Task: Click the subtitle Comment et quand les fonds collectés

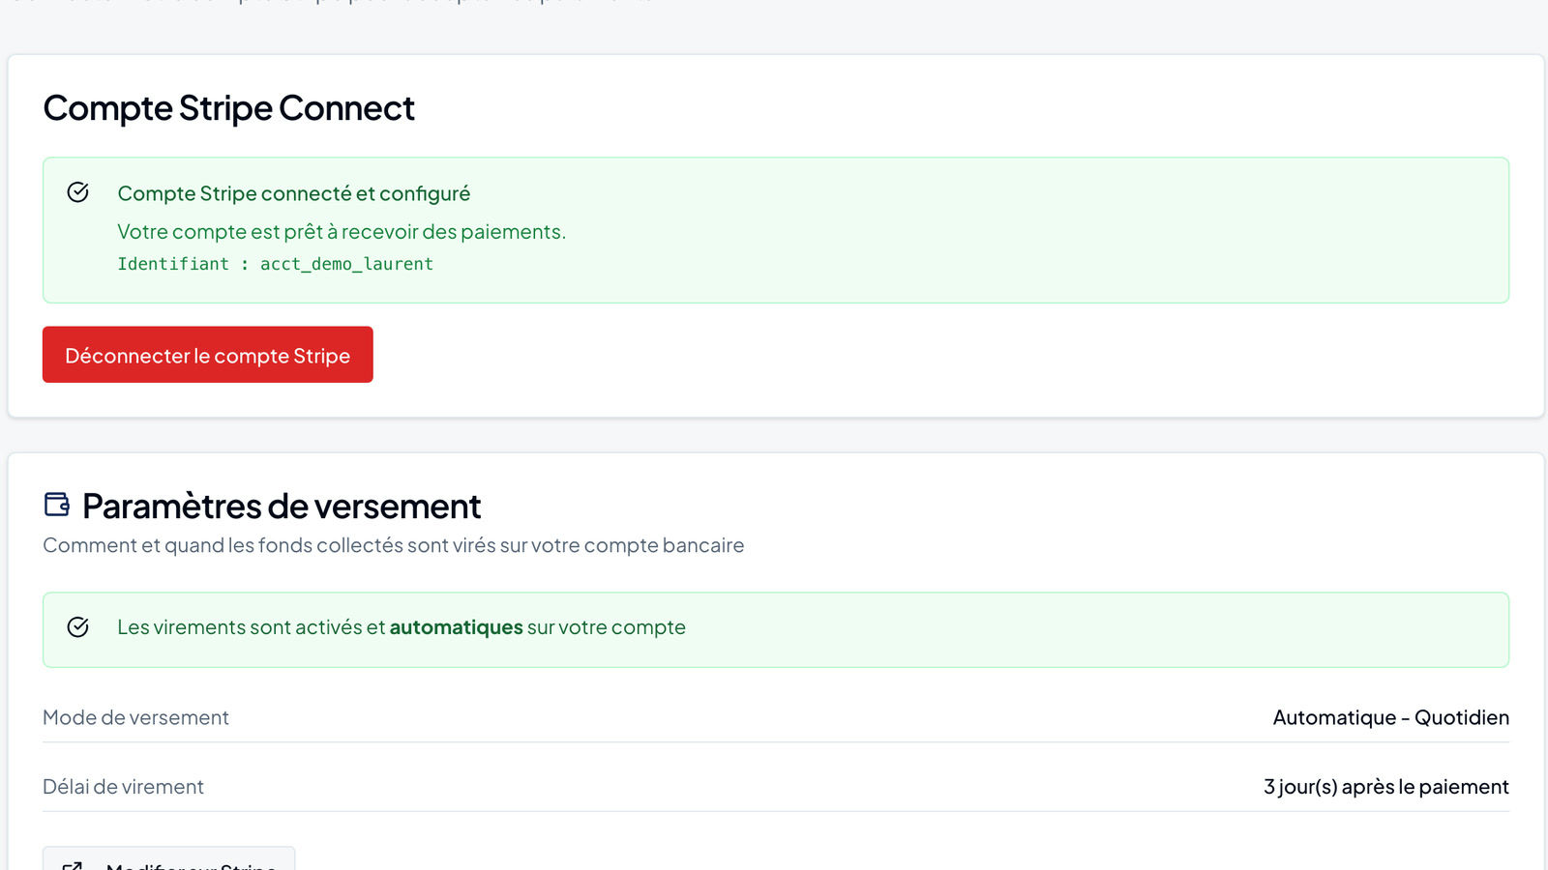Action: point(393,545)
